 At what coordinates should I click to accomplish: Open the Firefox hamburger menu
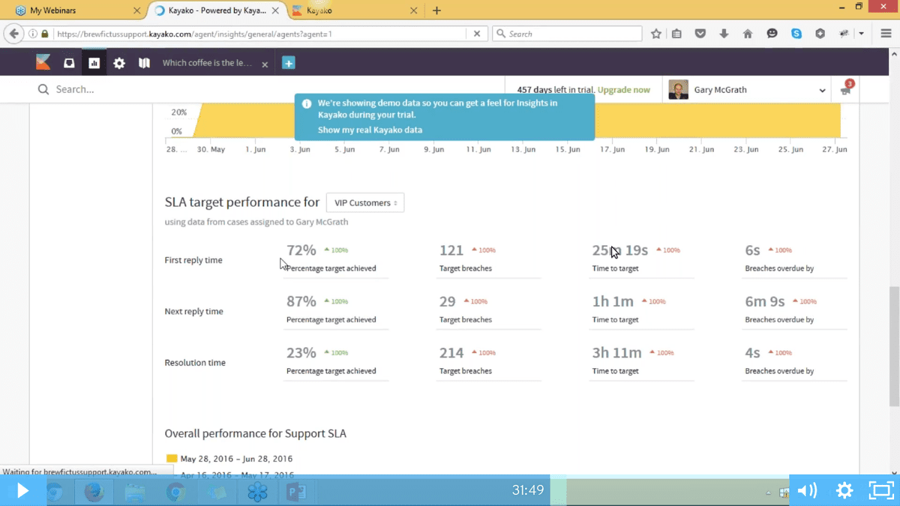tap(886, 34)
